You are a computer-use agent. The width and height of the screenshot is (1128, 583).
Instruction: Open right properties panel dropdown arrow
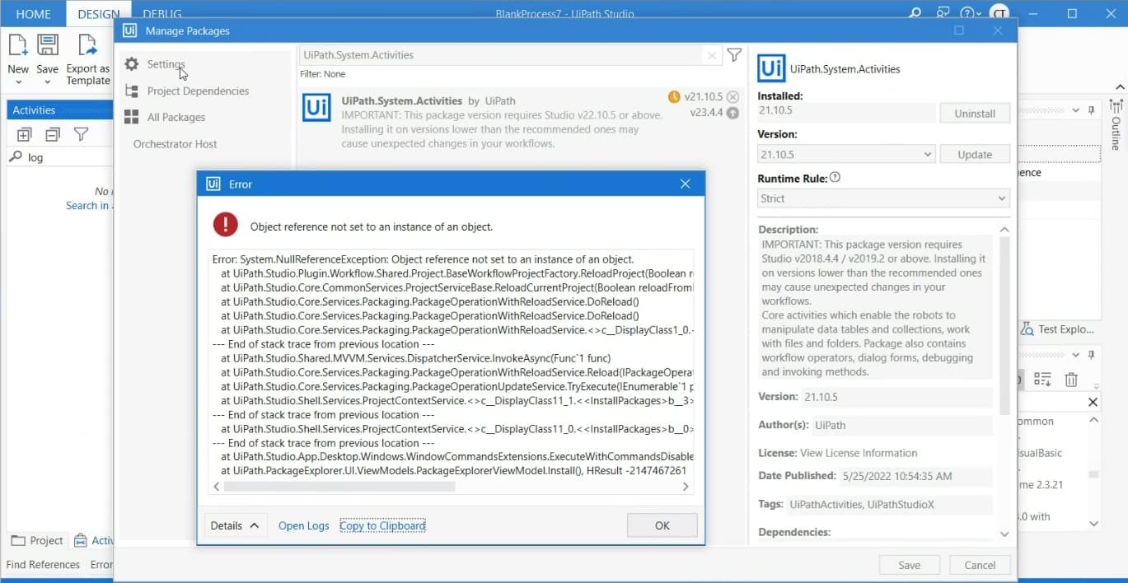pyautogui.click(x=1076, y=110)
